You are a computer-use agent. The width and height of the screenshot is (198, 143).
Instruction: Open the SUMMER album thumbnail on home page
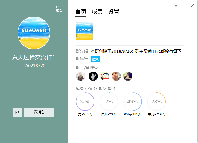point(85,31)
